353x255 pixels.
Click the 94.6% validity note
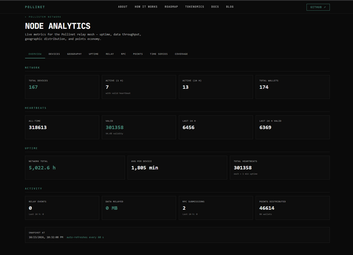point(114,134)
